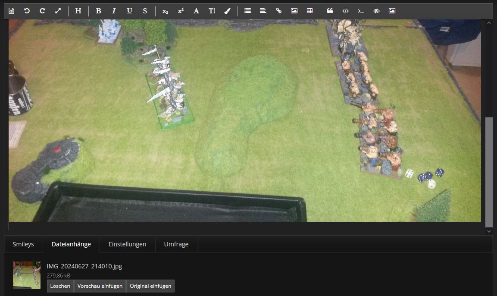Toggle editor source code view
Screen dimensions: 497x296
(12, 11)
